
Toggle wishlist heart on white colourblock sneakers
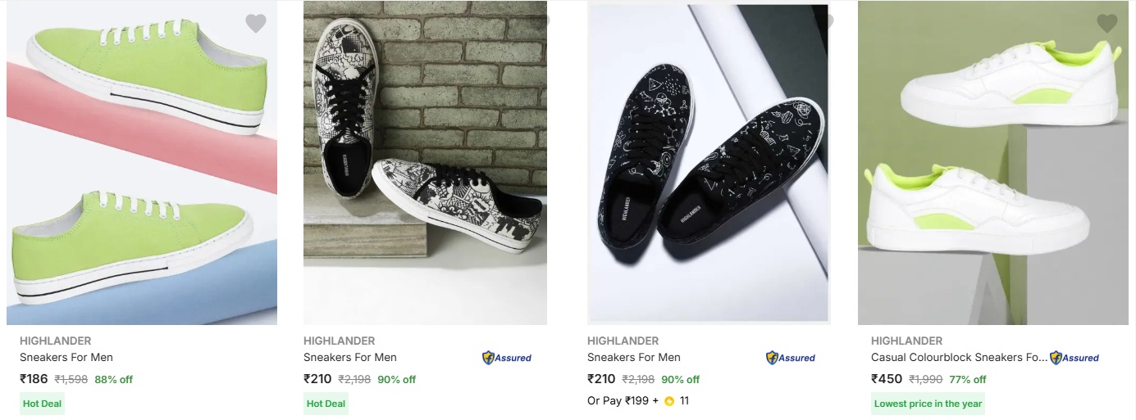1107,24
